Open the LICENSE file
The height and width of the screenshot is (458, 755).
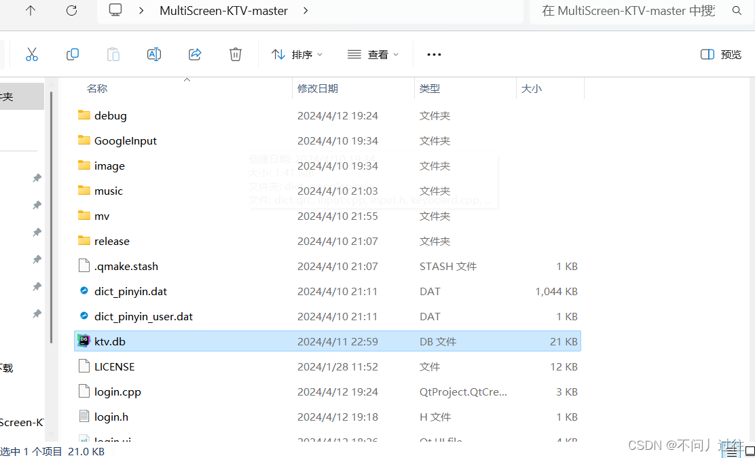tap(115, 366)
